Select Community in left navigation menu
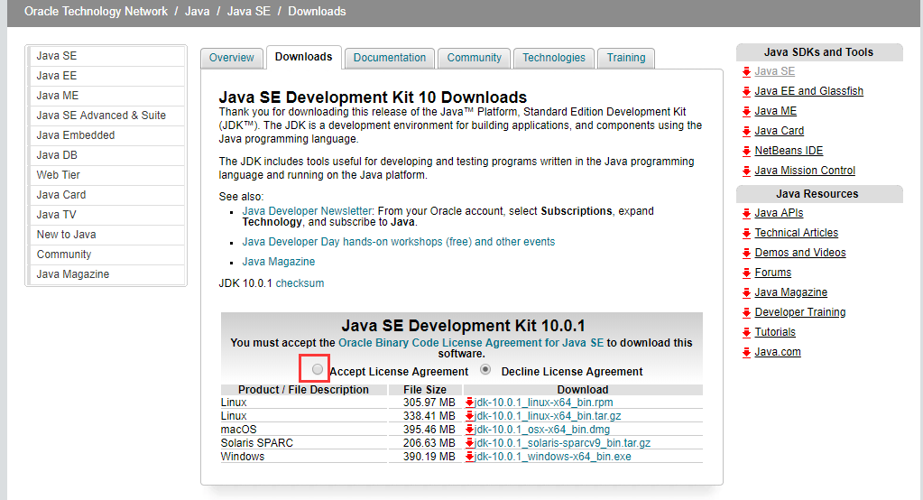The height and width of the screenshot is (500, 923). pyautogui.click(x=106, y=255)
